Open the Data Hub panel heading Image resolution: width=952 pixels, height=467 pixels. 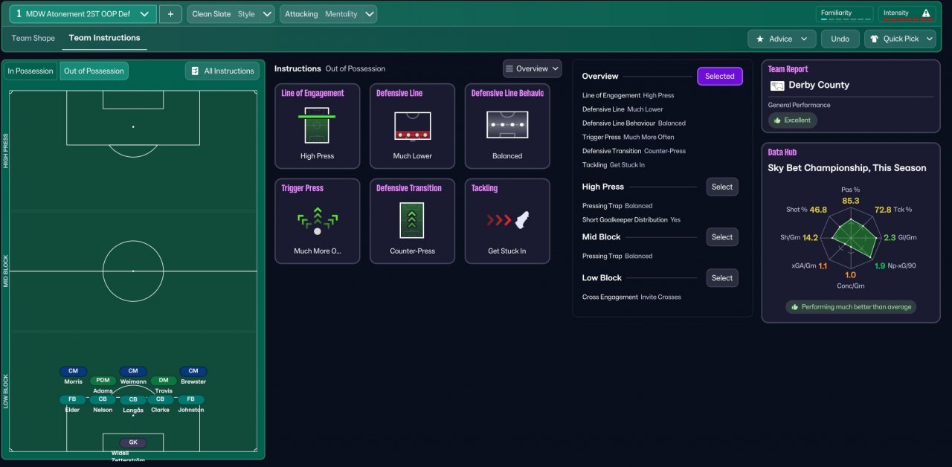(x=782, y=152)
